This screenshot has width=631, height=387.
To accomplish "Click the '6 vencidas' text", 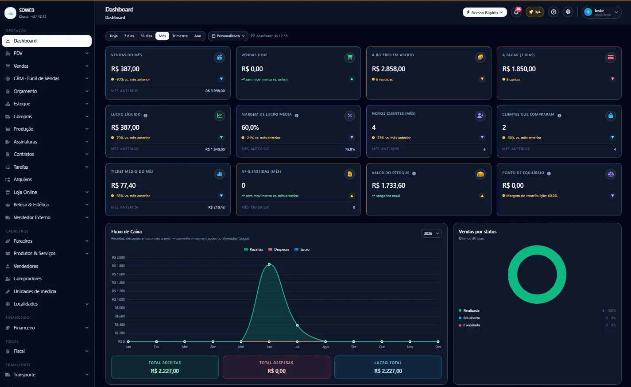I will pyautogui.click(x=384, y=79).
